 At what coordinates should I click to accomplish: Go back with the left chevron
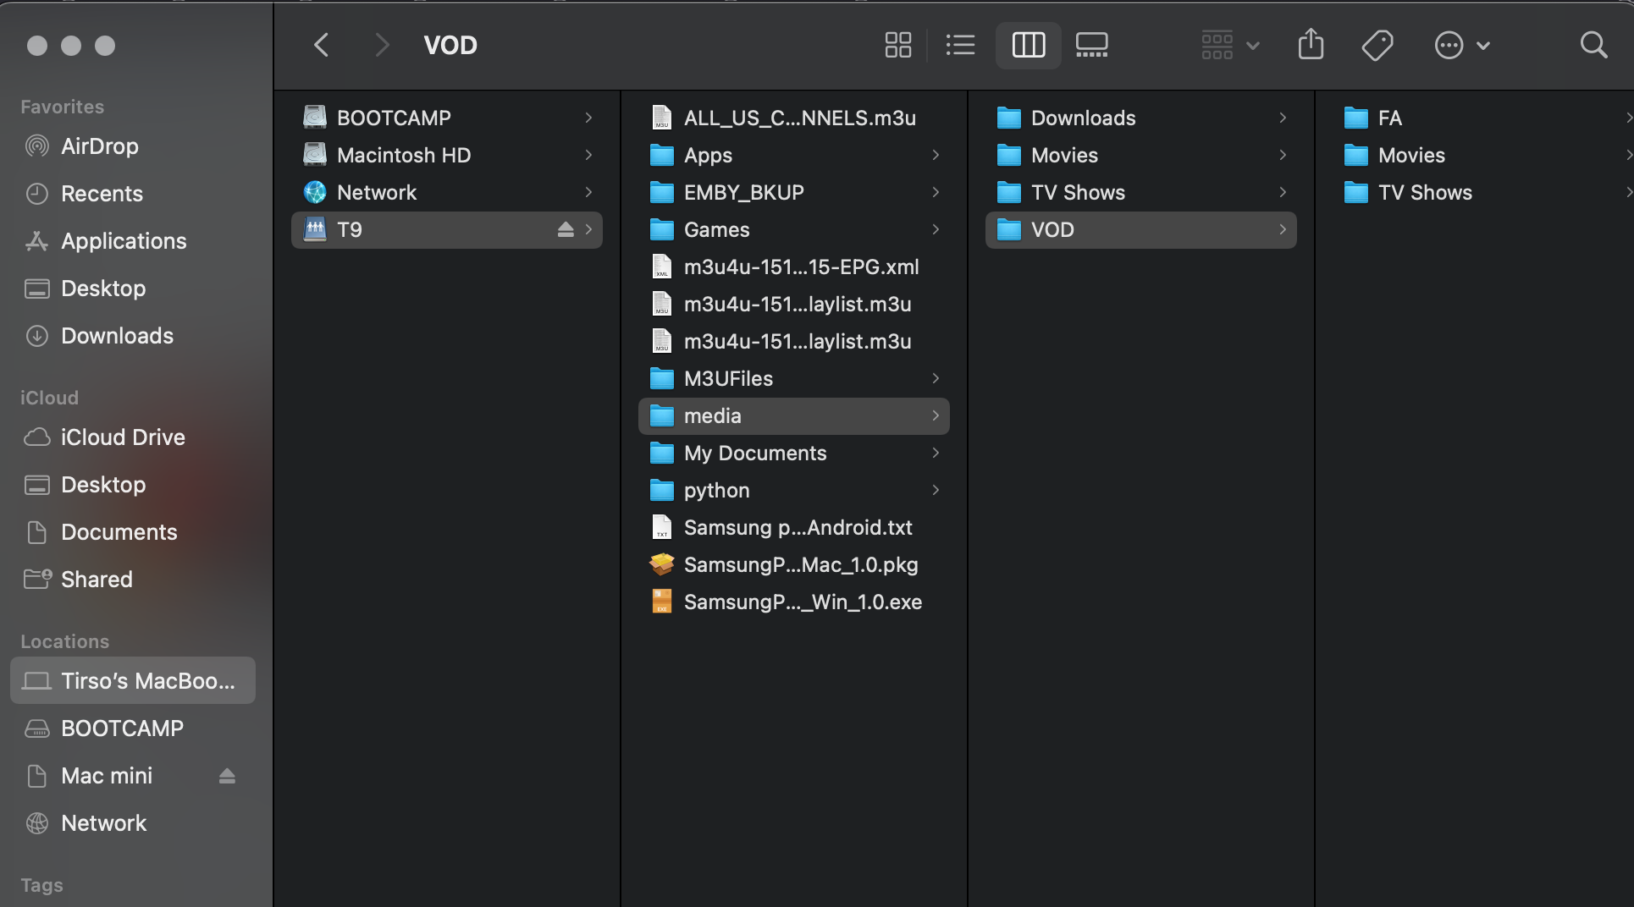321,45
